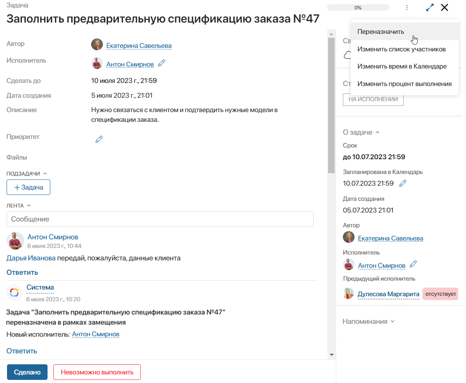Screen dimensions: 466x383
Task: Click the Описание text about клиентом
Action: [x=184, y=115]
